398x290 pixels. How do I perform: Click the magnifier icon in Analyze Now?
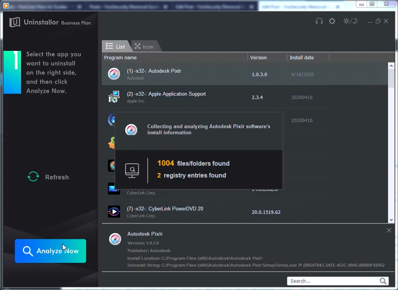[28, 251]
